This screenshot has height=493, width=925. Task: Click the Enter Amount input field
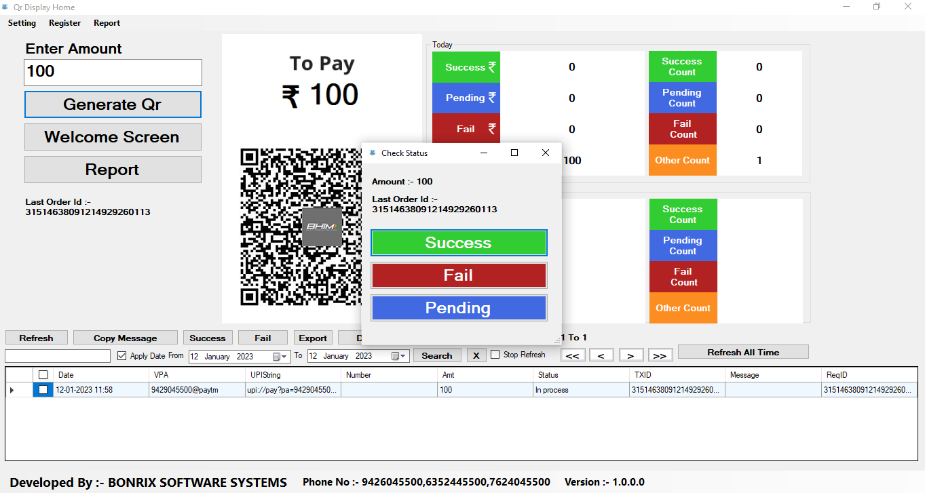pyautogui.click(x=113, y=72)
